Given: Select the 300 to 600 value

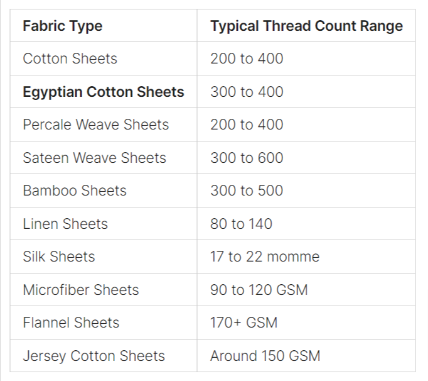Looking at the screenshot, I should click(x=247, y=158).
